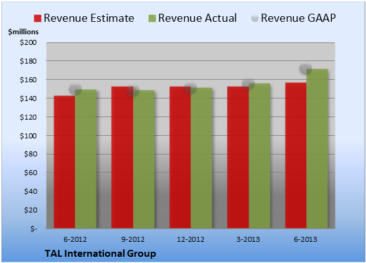
Task: Click the '$60' axis value
Action: click(30, 173)
